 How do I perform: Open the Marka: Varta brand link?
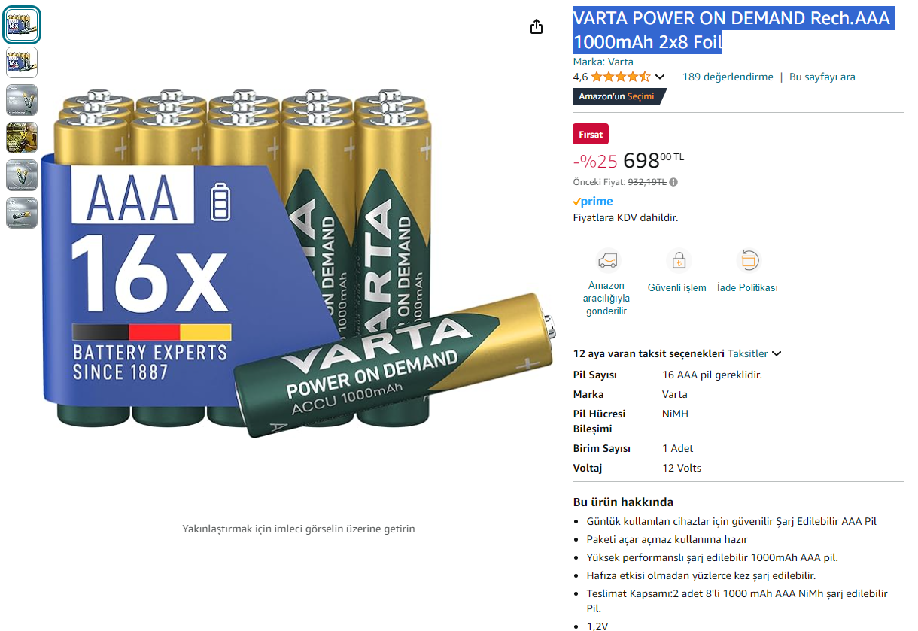(x=603, y=62)
